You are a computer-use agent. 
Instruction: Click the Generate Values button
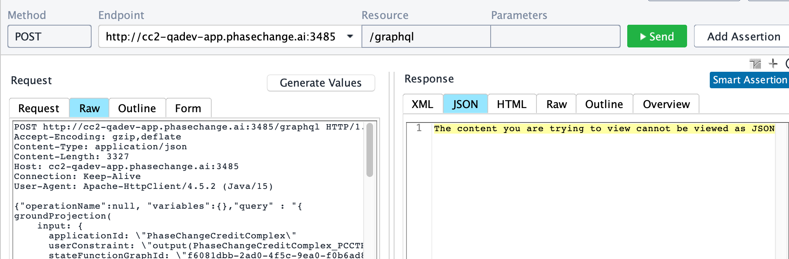pyautogui.click(x=321, y=83)
